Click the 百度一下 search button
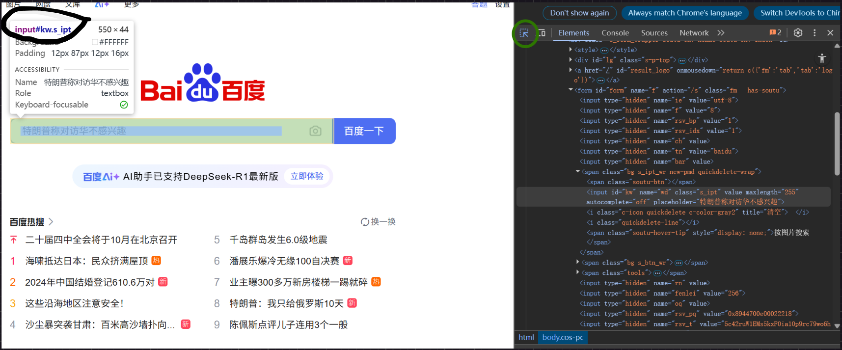 click(x=364, y=131)
